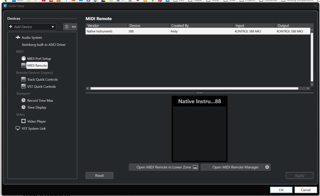Click the Device column header
The image size is (320, 196).
148,26
